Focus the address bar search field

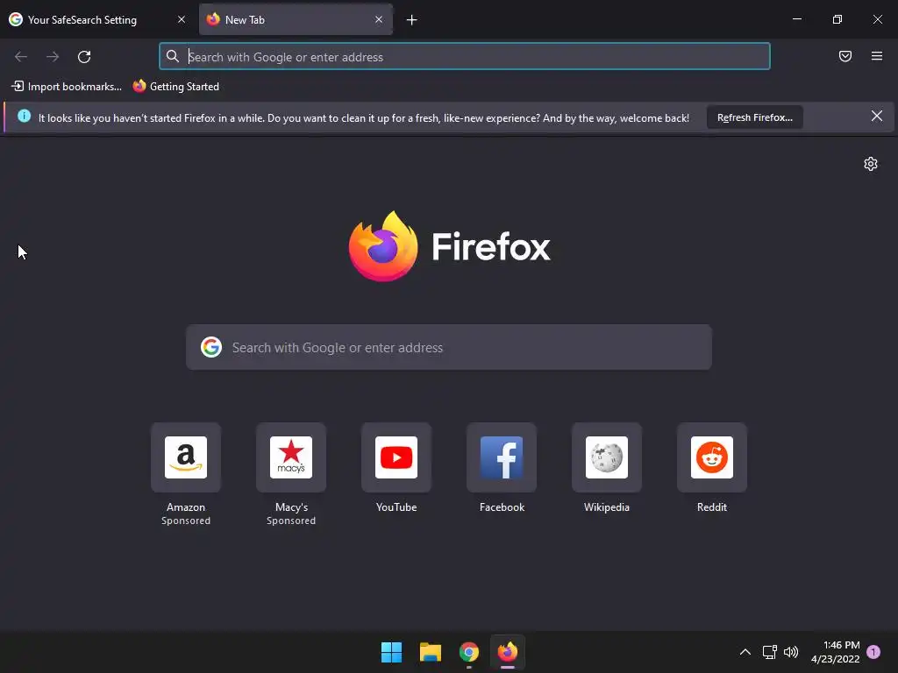click(x=465, y=57)
